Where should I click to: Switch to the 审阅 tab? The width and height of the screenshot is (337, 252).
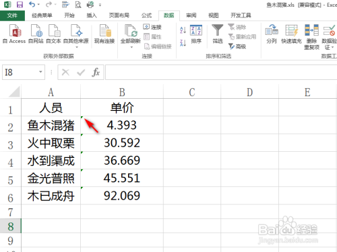[x=191, y=15]
